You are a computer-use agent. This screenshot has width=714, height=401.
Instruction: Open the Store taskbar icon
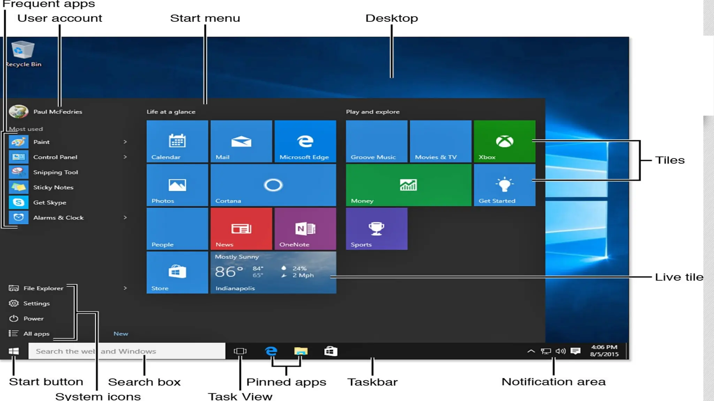click(331, 351)
